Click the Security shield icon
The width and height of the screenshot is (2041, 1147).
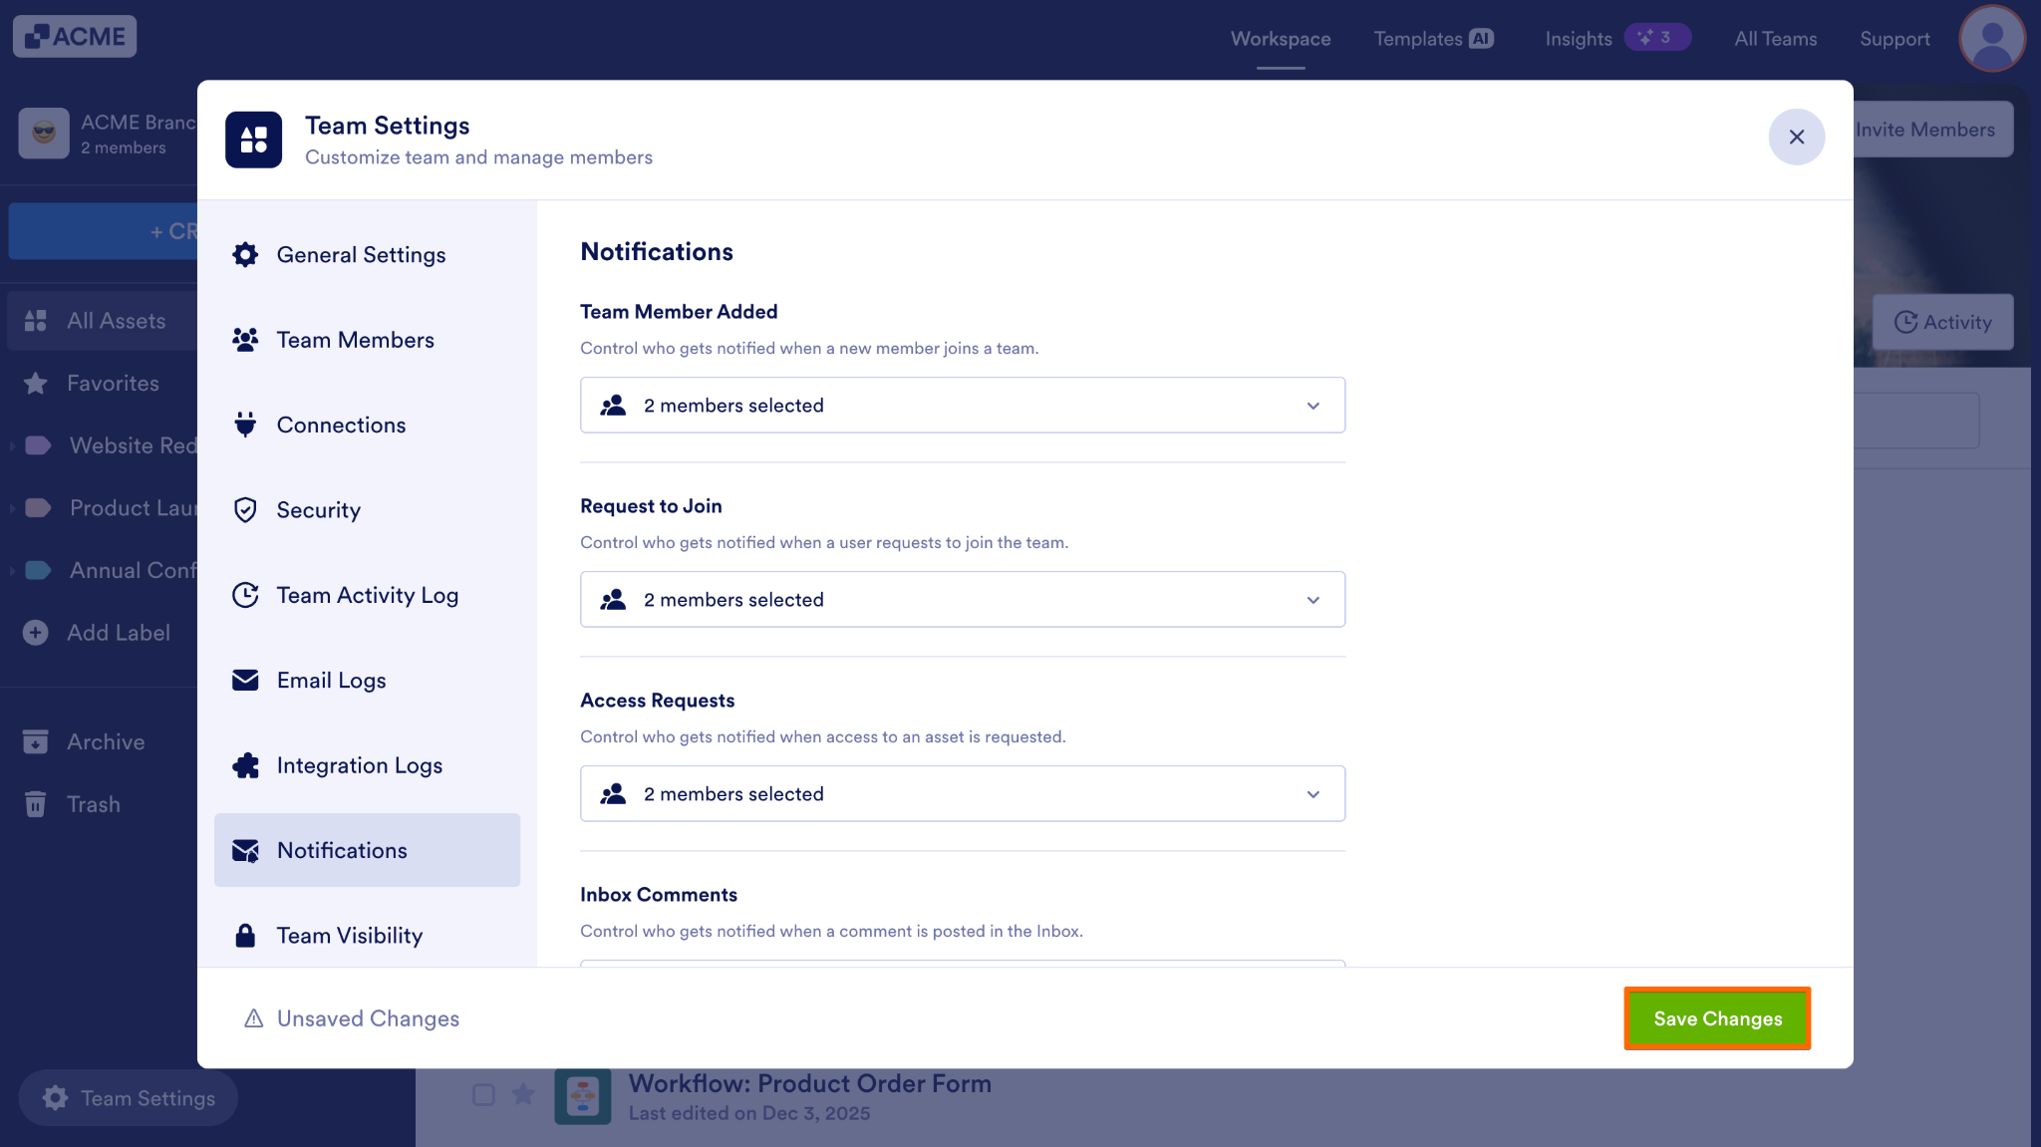coord(245,510)
